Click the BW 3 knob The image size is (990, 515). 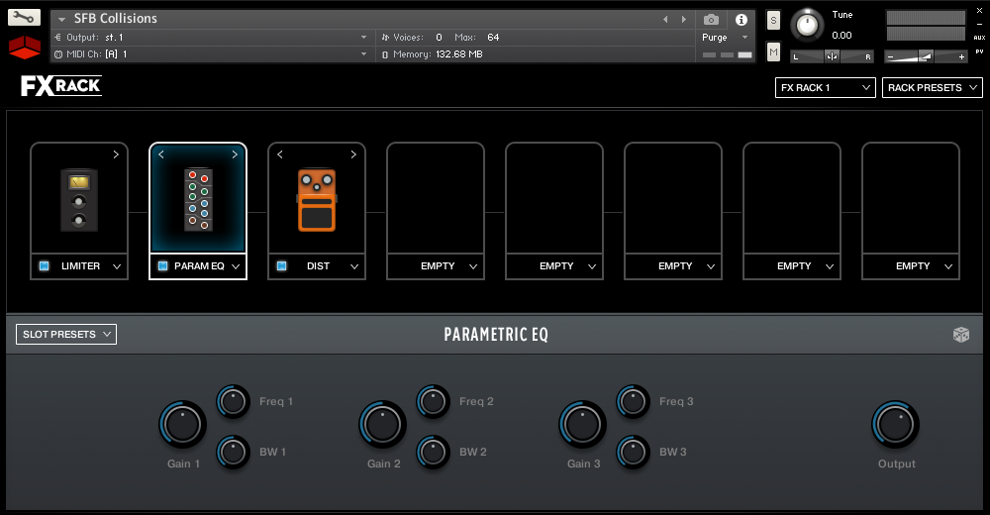pos(633,452)
